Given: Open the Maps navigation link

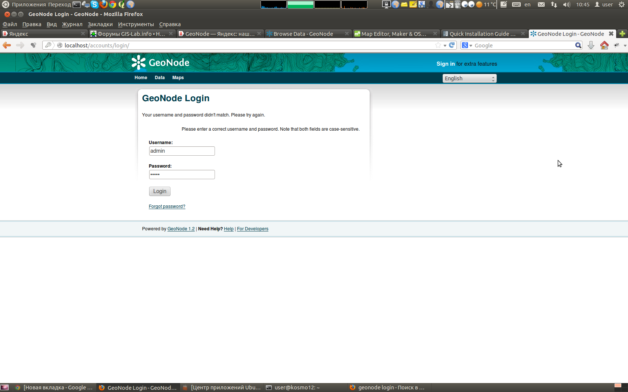Looking at the screenshot, I should [x=178, y=78].
